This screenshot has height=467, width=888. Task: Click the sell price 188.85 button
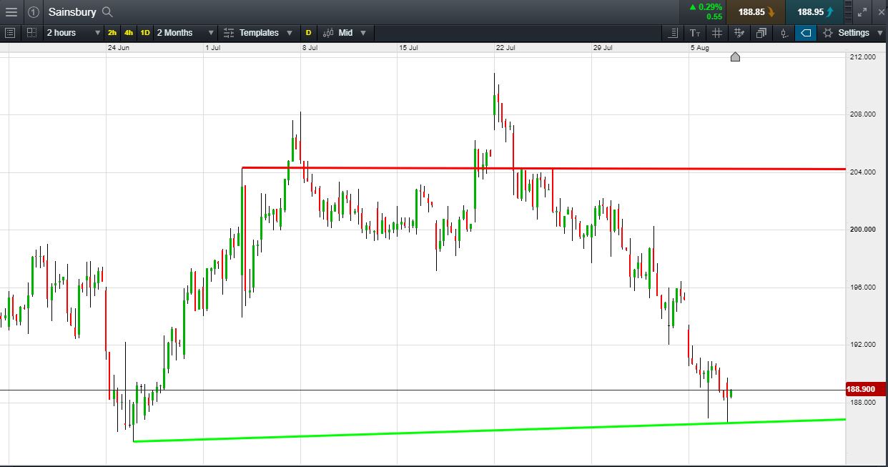tap(756, 11)
